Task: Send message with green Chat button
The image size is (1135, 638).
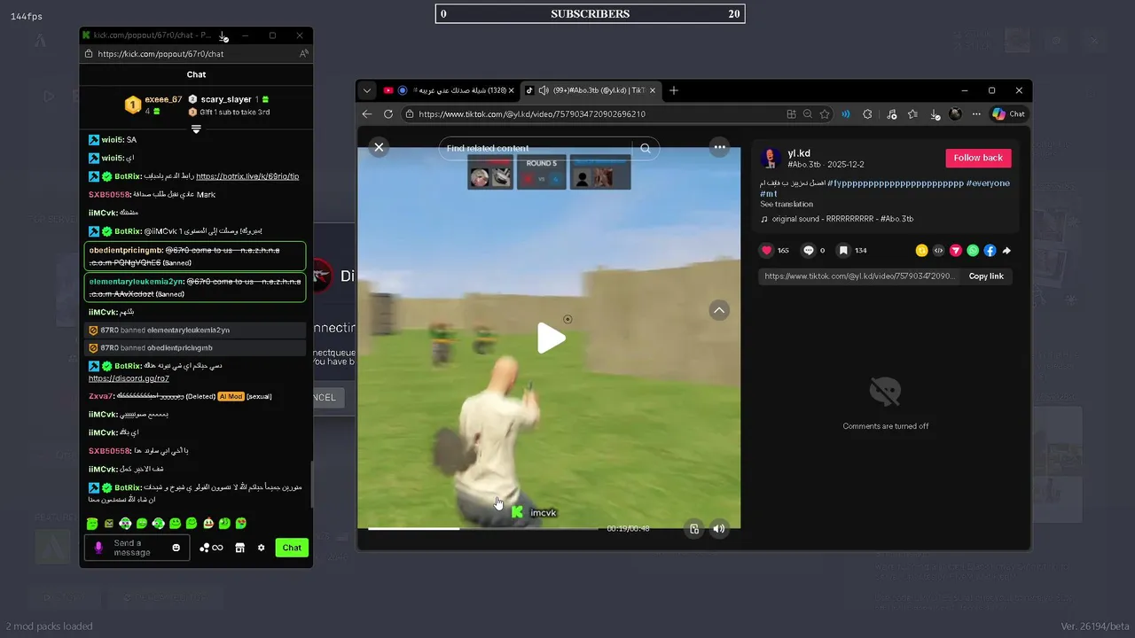Action: (x=292, y=548)
